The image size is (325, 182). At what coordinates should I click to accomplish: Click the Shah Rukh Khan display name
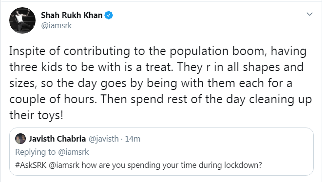pyautogui.click(x=72, y=15)
